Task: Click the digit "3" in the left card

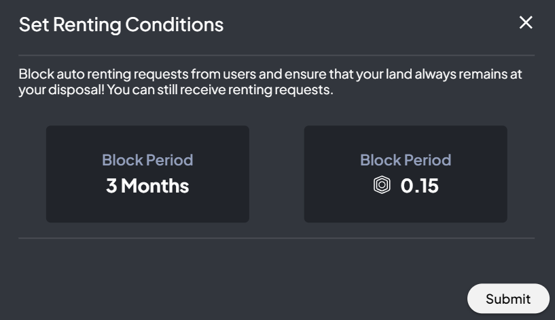Action: 111,186
